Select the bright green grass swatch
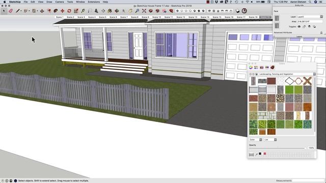This screenshot has width=326, height=183. tap(289, 90)
